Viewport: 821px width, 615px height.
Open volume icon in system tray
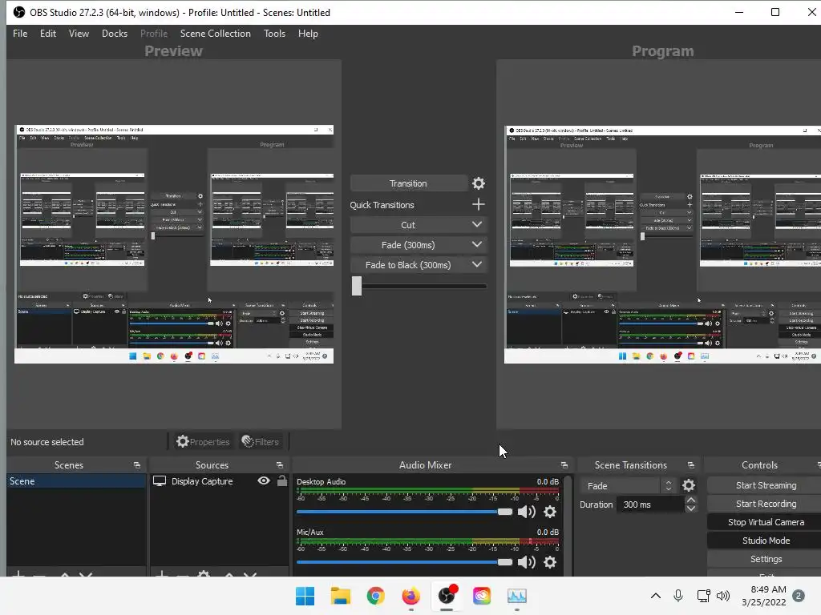pyautogui.click(x=723, y=596)
